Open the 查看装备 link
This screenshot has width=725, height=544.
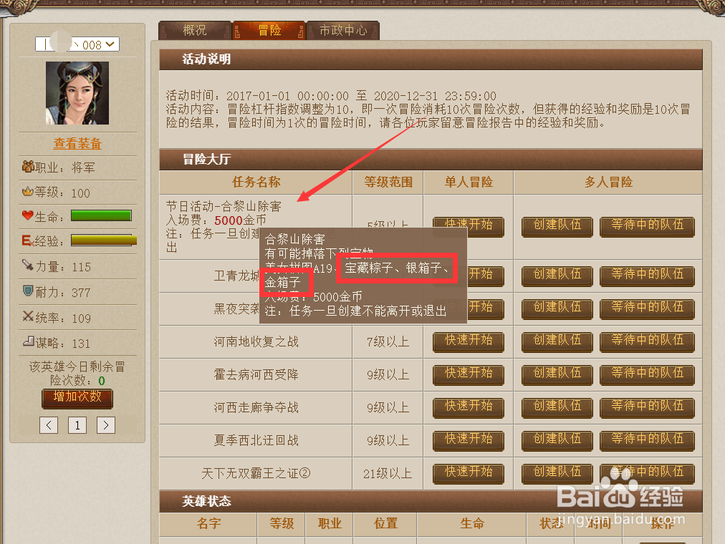[x=77, y=144]
